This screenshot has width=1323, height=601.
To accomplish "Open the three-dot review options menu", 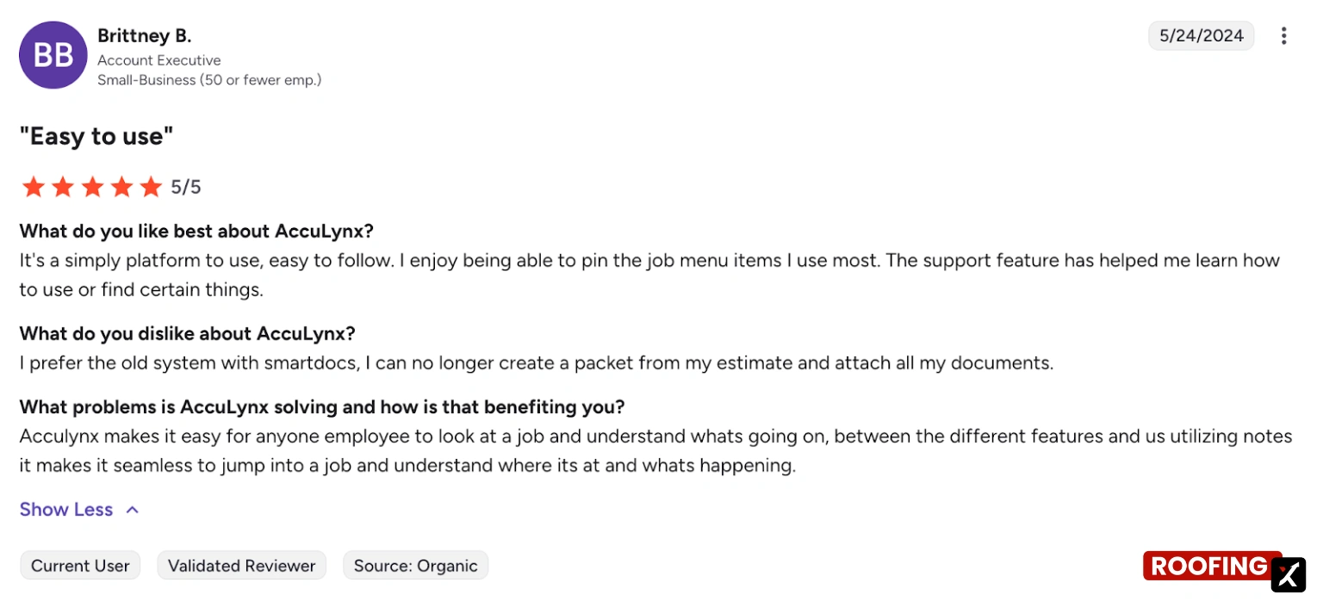I will (1283, 36).
